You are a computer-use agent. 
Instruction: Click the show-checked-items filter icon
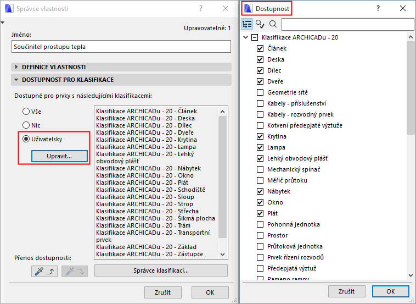pyautogui.click(x=260, y=24)
